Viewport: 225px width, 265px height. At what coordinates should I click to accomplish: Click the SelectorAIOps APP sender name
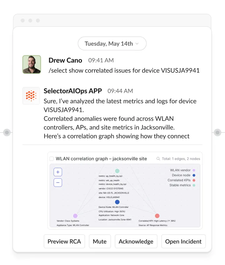[73, 91]
